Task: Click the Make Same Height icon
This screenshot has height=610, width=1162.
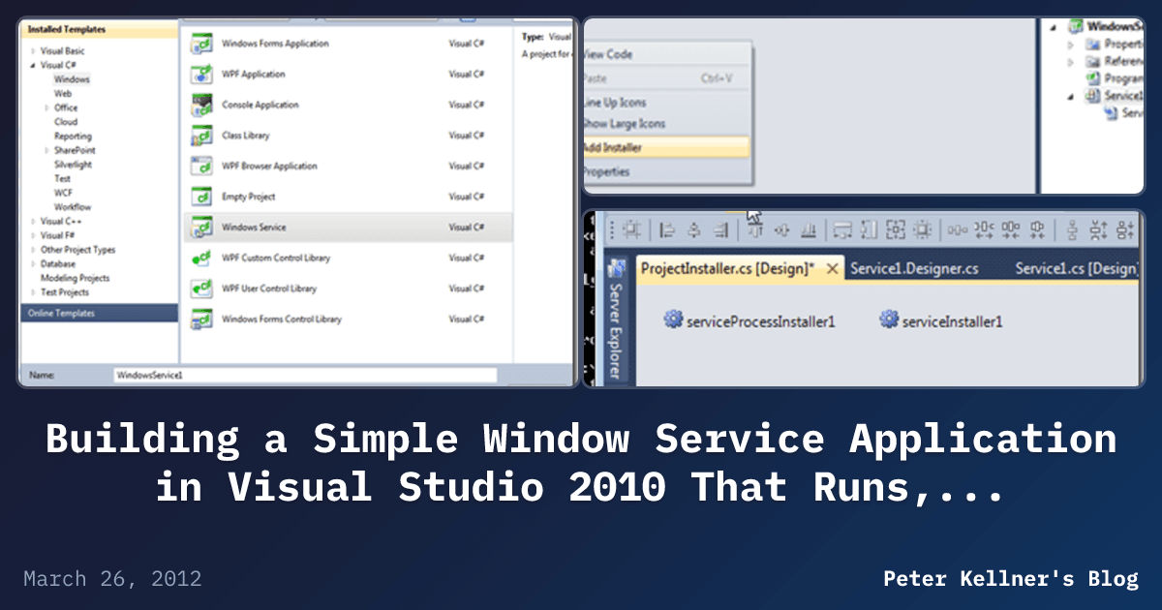Action: 869,230
